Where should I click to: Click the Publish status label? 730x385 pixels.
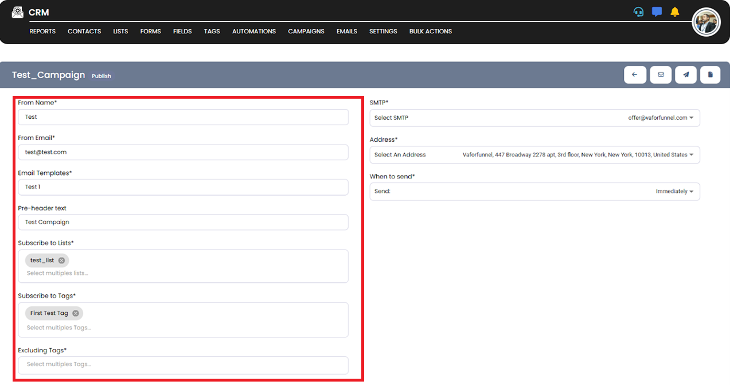click(102, 76)
